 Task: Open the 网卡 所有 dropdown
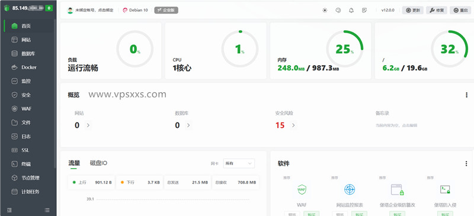pos(239,163)
